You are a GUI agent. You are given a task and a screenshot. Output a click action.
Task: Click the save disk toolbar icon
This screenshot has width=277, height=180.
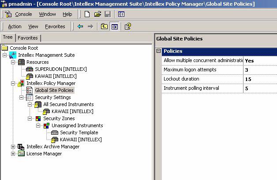pyautogui.click(x=108, y=14)
